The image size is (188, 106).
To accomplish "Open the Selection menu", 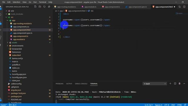I will [16, 2].
